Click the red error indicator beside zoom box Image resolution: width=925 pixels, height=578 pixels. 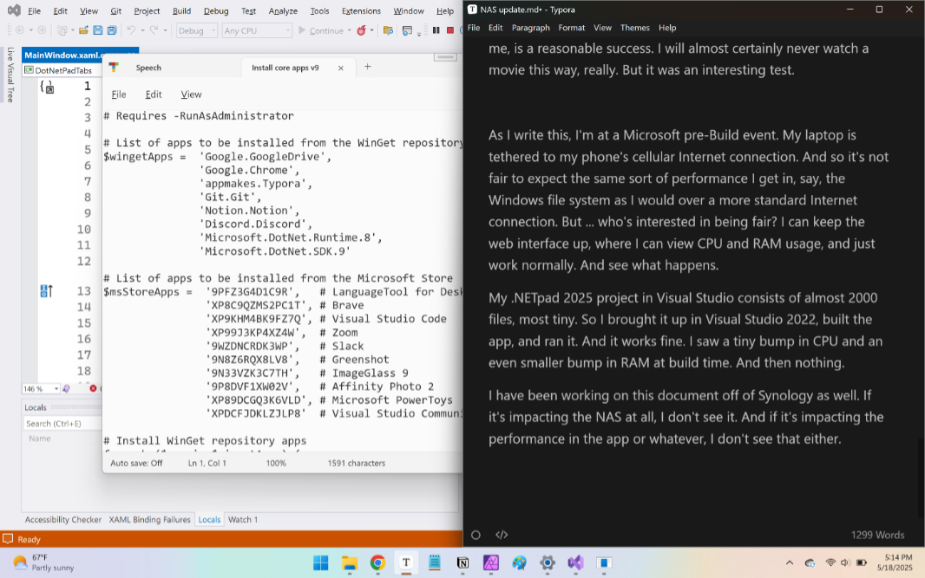pyautogui.click(x=93, y=388)
